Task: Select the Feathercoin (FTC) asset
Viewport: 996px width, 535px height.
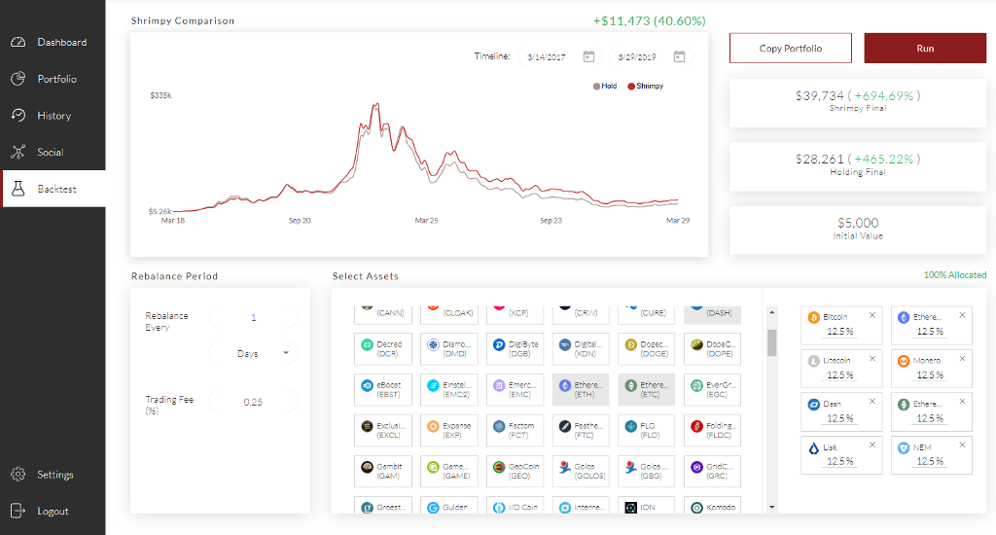Action: click(x=582, y=430)
